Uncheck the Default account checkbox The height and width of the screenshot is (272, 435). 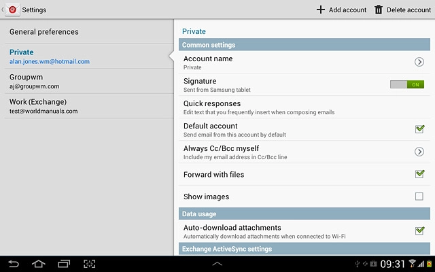click(x=419, y=129)
